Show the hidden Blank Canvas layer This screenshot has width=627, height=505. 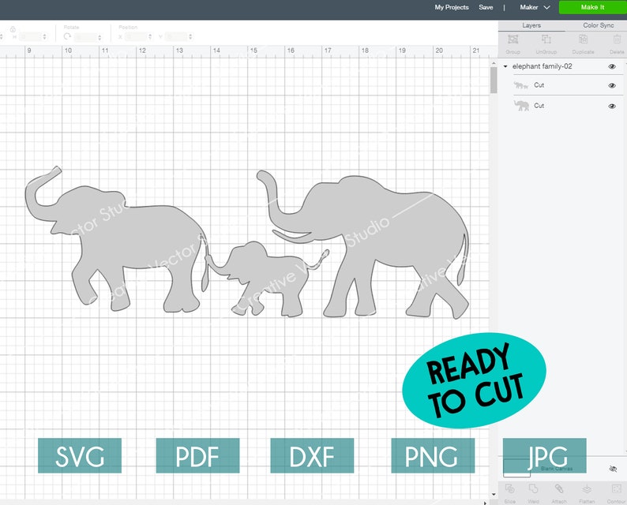pyautogui.click(x=613, y=469)
